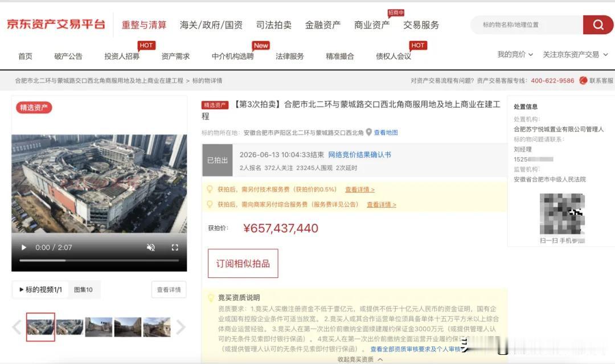Expand the 关注京东资产交易 dropdown
Image resolution: width=615 pixels, height=364 pixels.
coord(575,55)
